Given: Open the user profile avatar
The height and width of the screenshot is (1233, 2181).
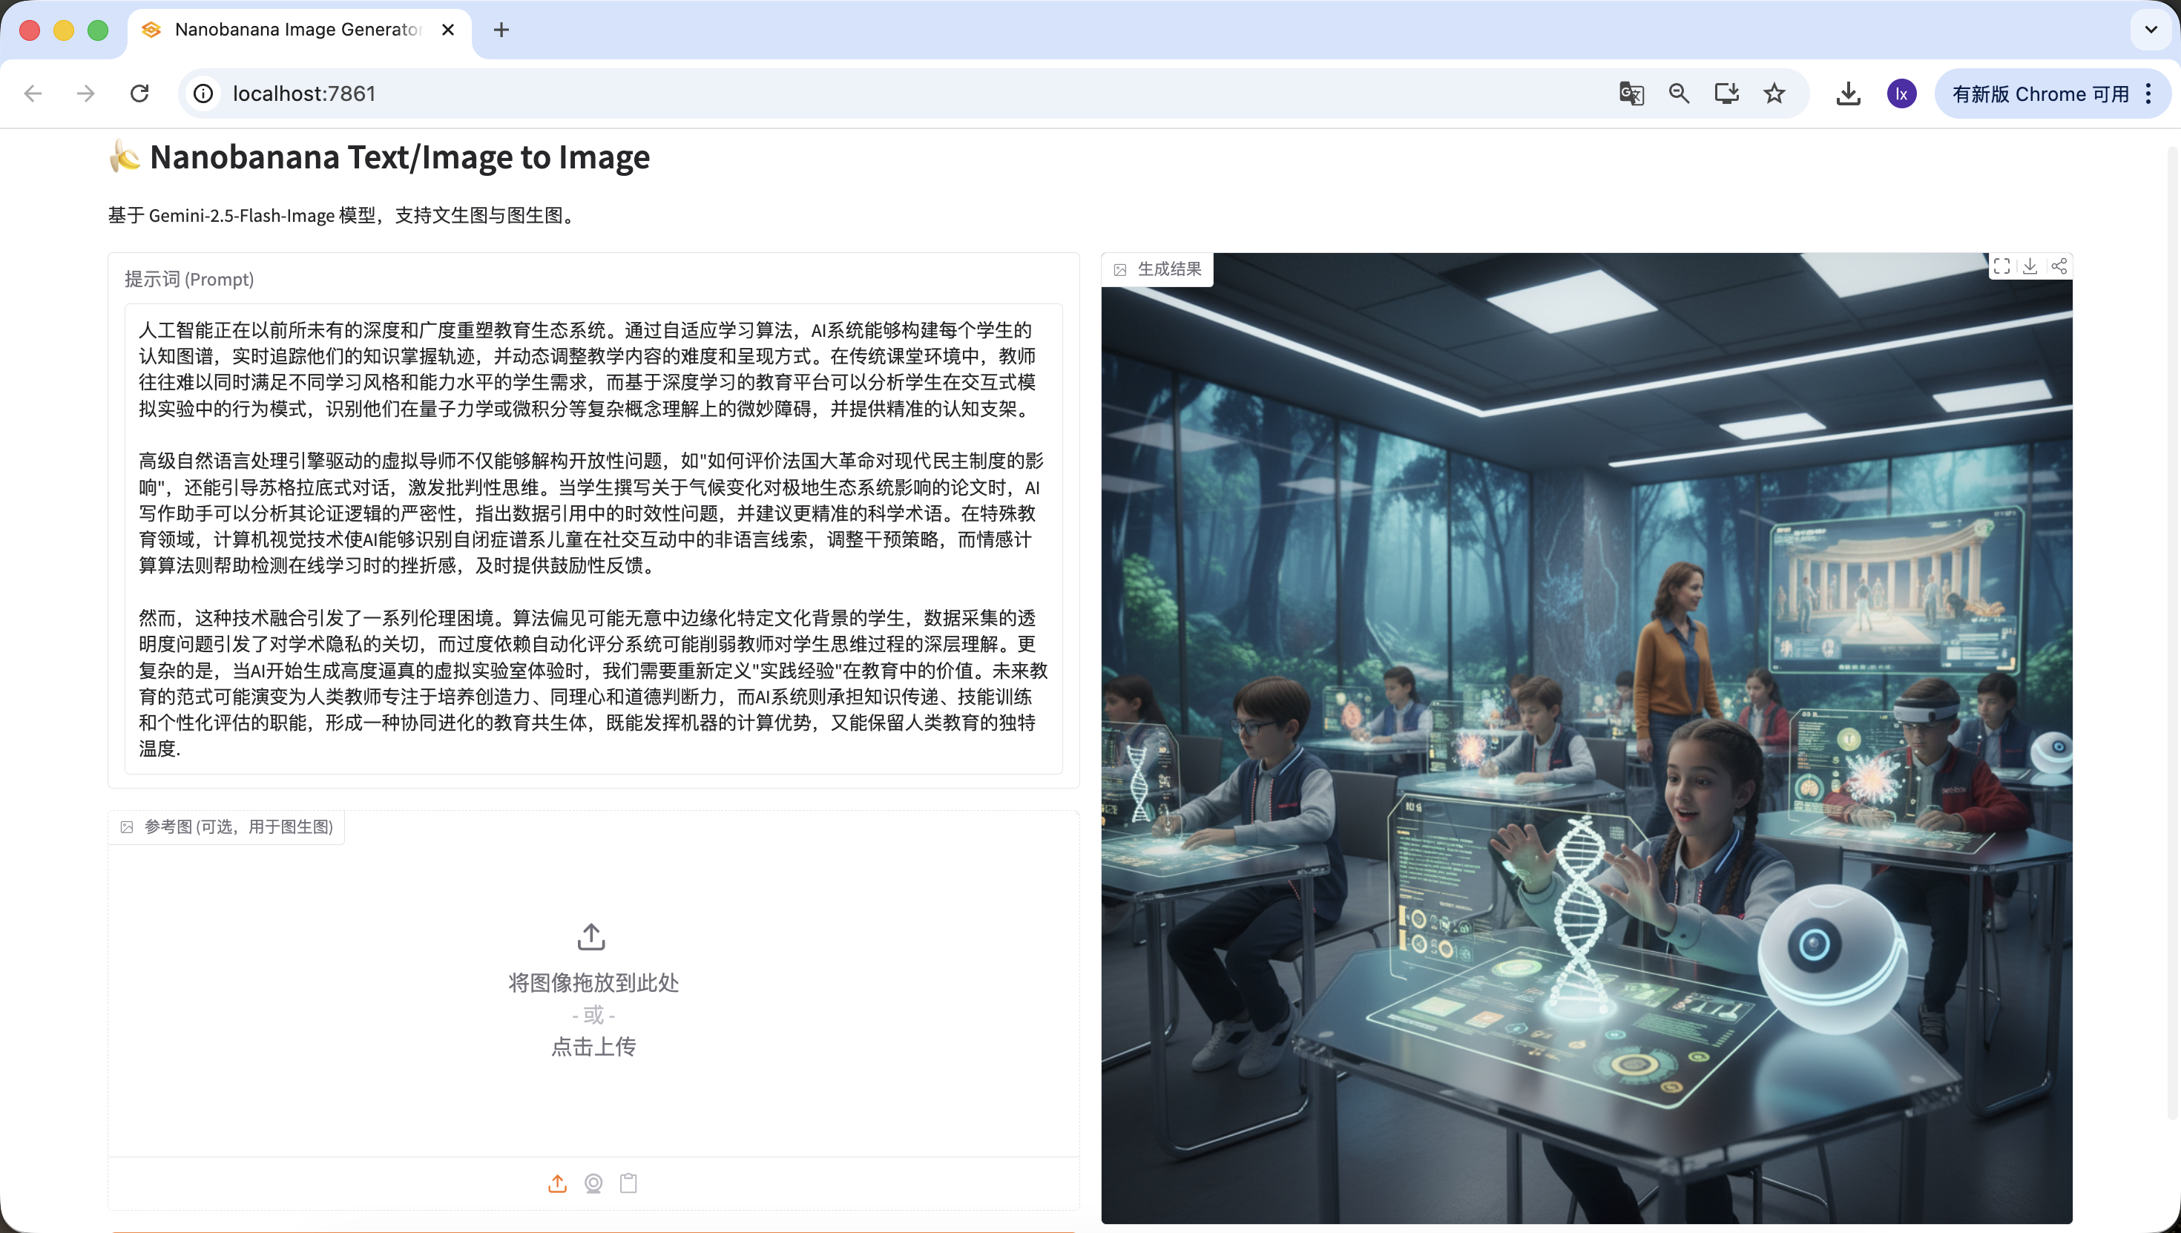Looking at the screenshot, I should pos(1901,93).
